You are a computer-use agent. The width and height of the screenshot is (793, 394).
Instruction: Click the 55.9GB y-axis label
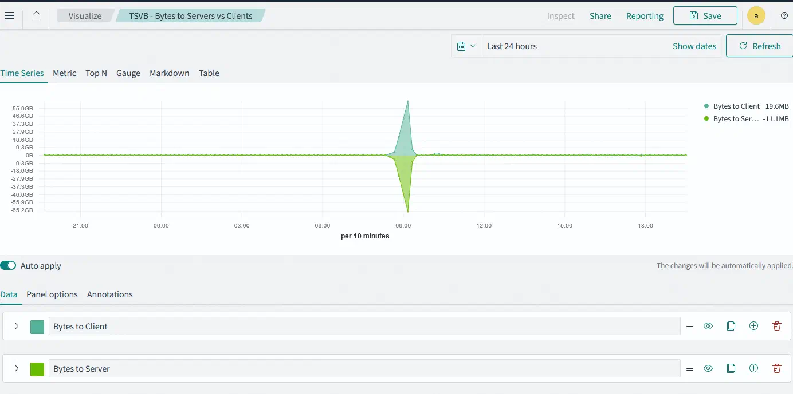tap(23, 108)
